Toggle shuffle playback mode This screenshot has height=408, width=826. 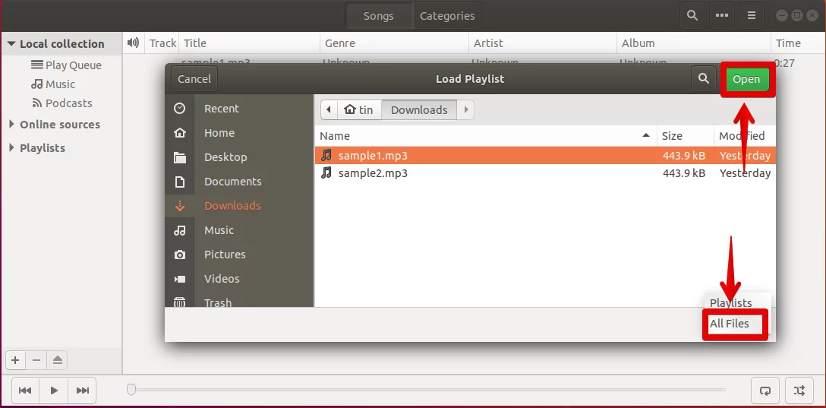[799, 391]
